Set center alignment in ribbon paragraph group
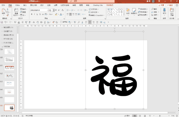Image resolution: width=179 pixels, height=117 pixels. tap(70, 14)
